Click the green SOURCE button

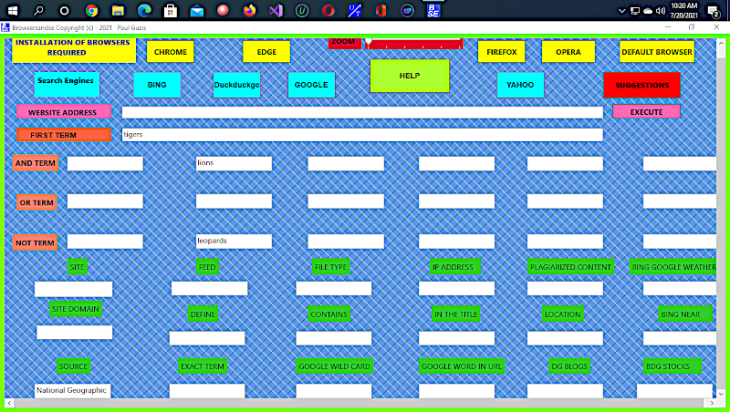73,366
